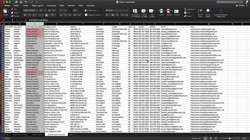This screenshot has height=140, width=250.
Task: Click the currency dollar format icon
Action: click(107, 15)
